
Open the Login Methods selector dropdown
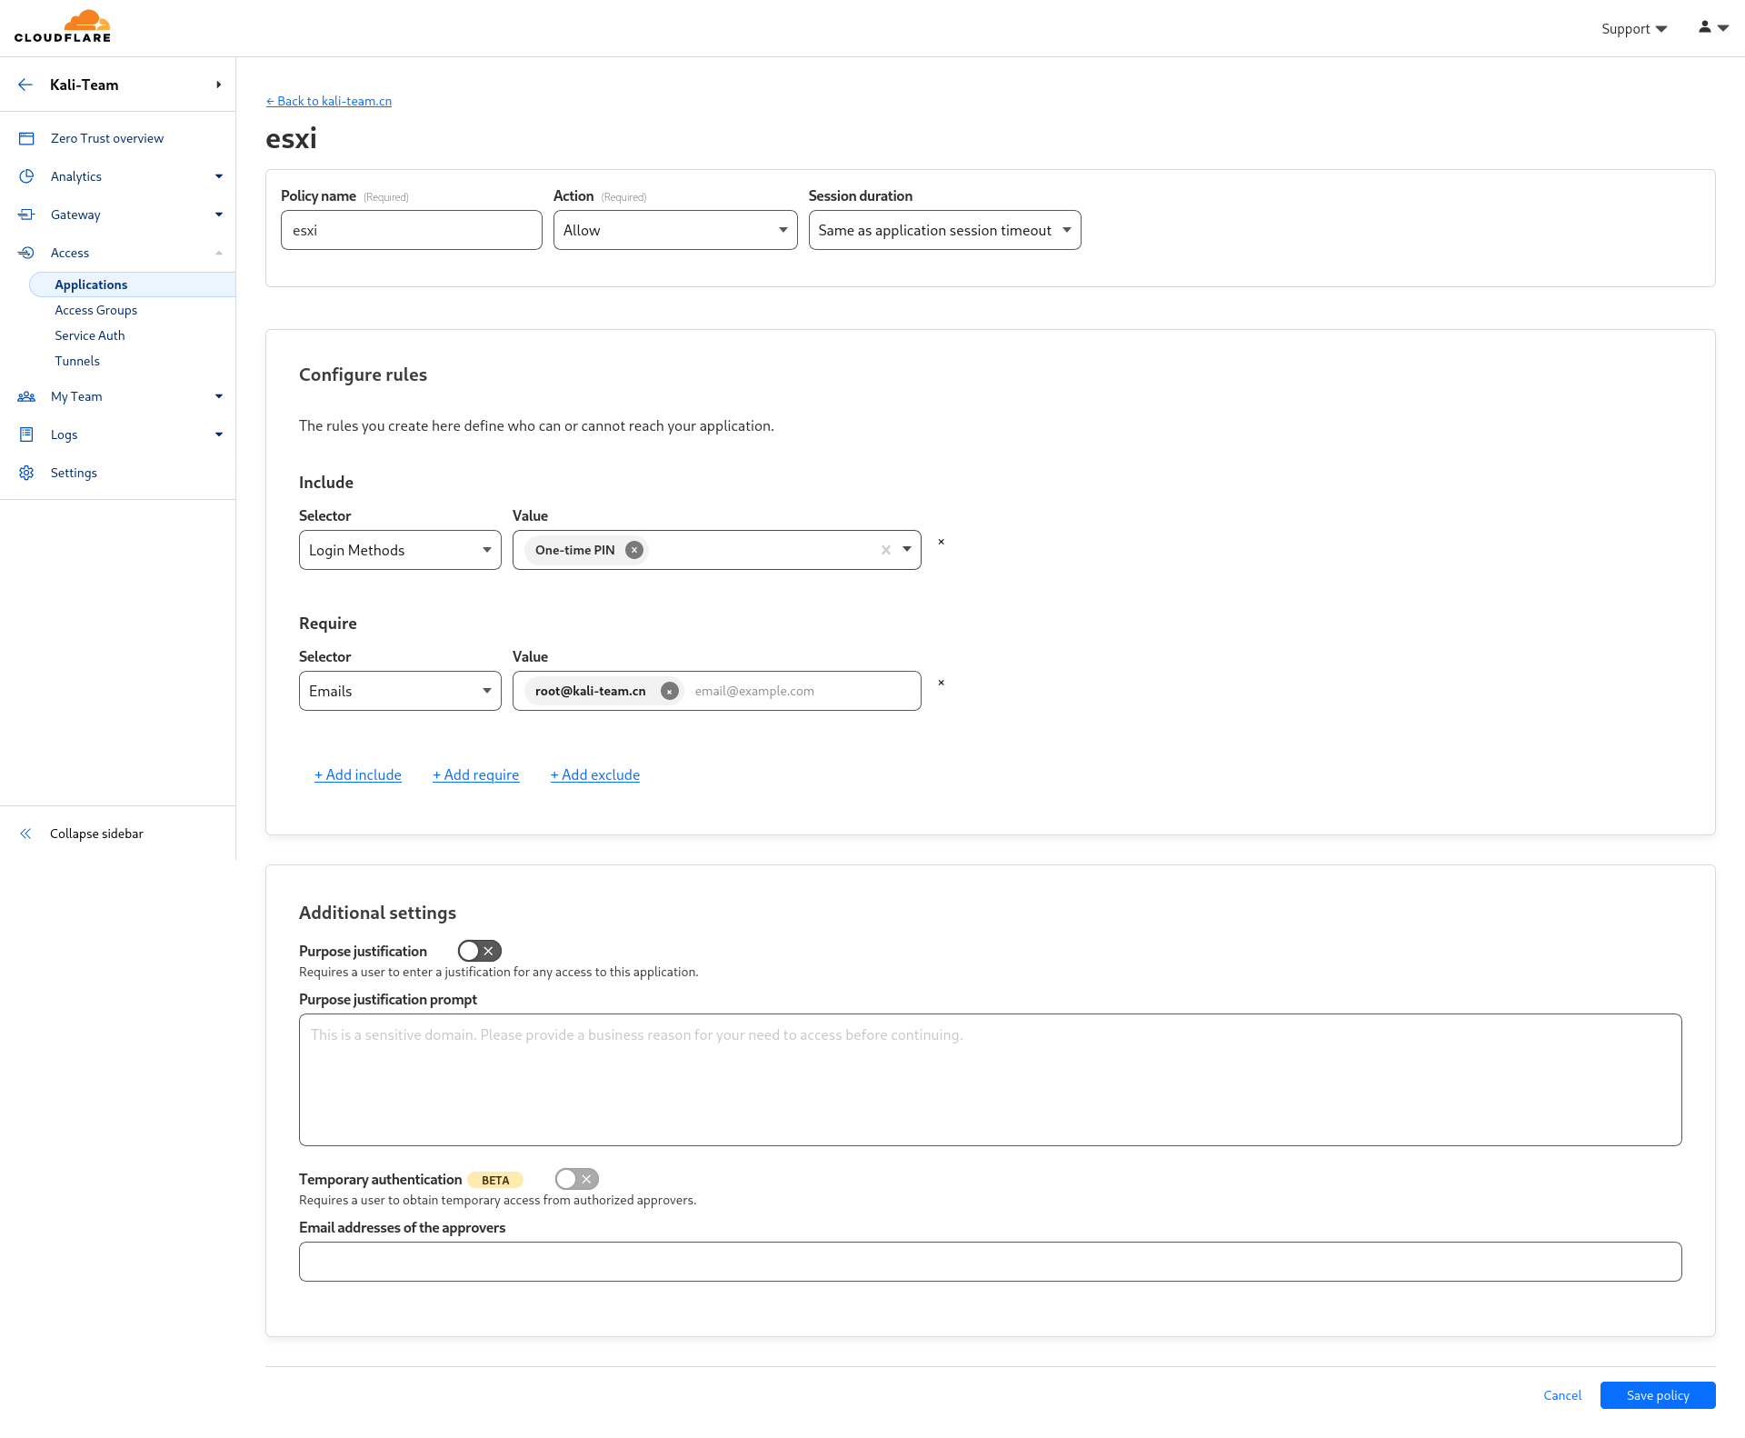[400, 550]
